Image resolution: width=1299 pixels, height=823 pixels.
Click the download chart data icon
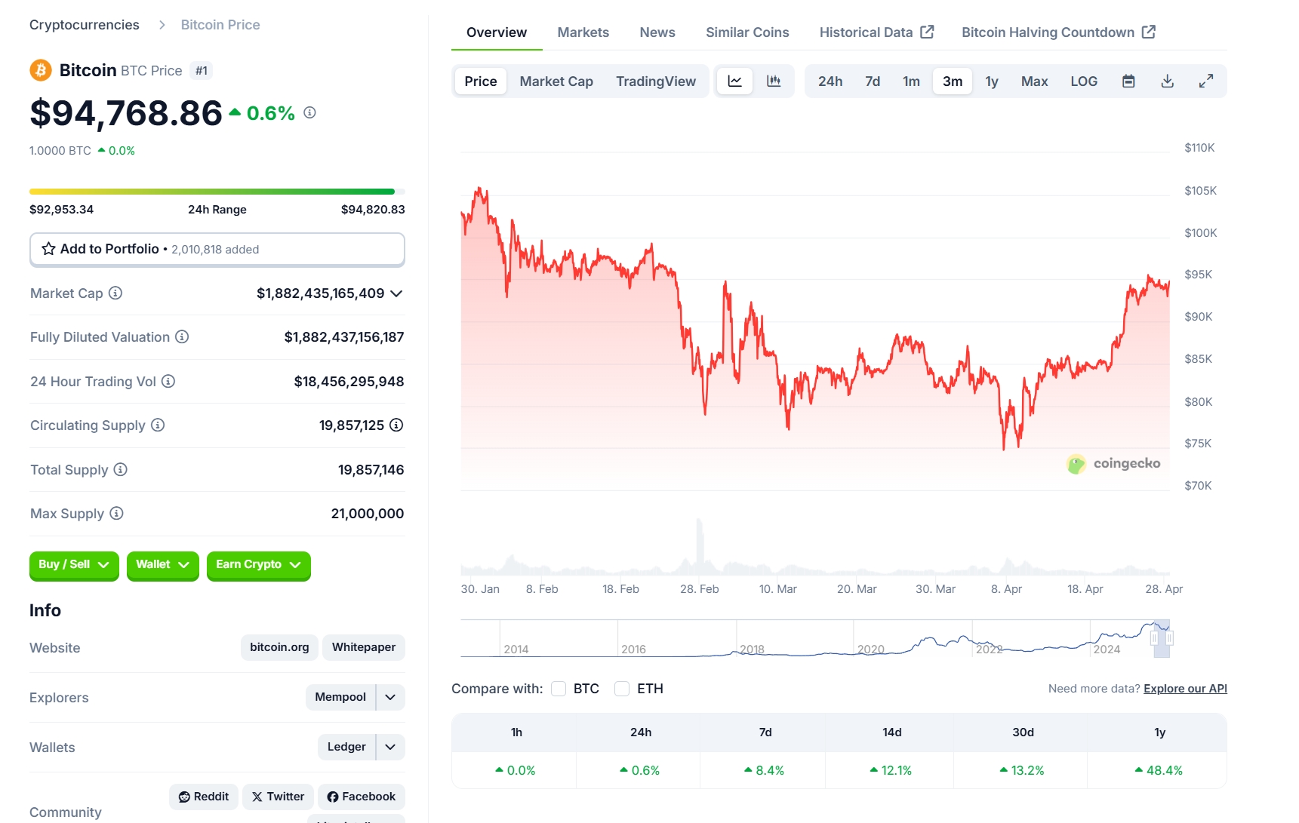pos(1168,81)
